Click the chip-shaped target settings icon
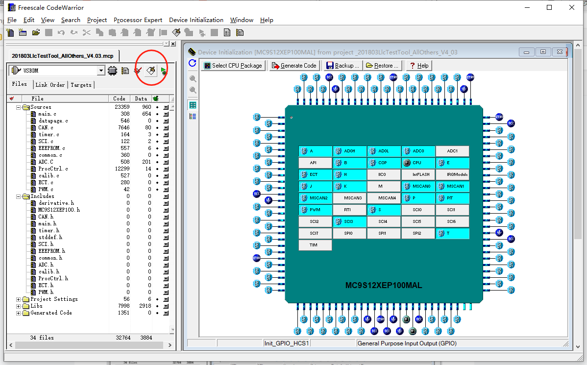The height and width of the screenshot is (365, 587). [112, 71]
